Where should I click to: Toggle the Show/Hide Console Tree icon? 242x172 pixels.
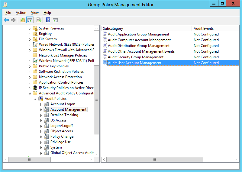point(30,20)
